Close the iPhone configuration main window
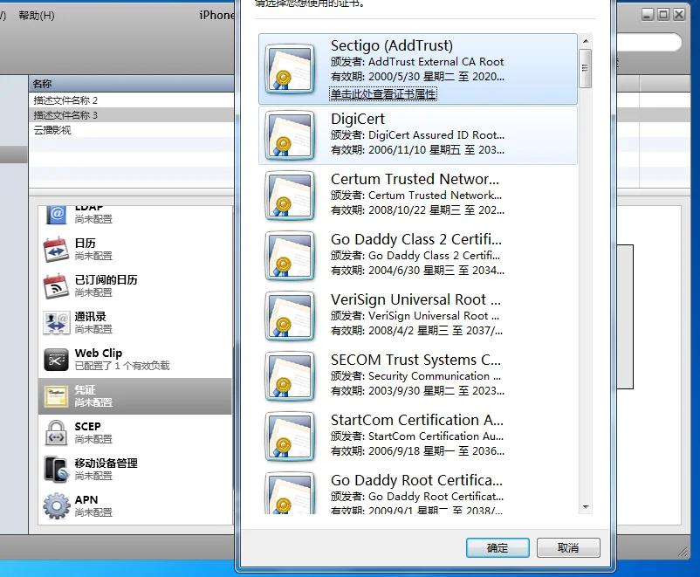 point(679,15)
